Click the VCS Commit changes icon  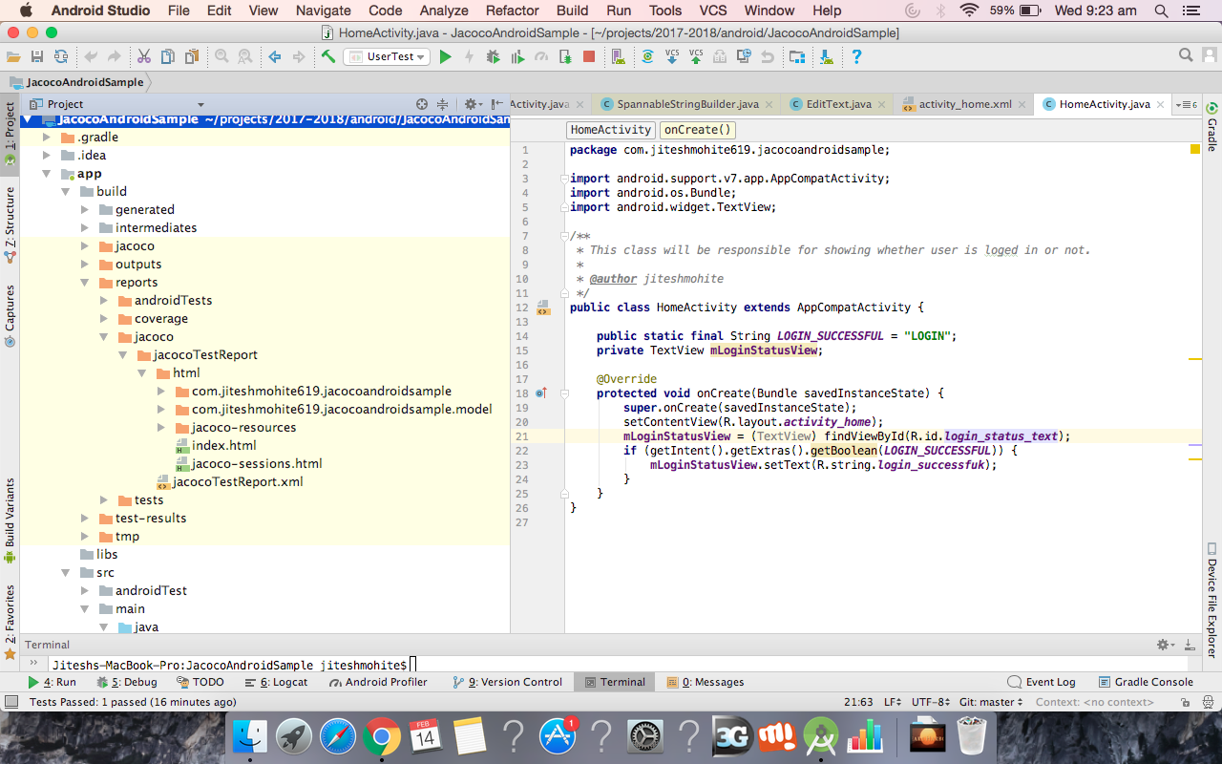[x=696, y=56]
